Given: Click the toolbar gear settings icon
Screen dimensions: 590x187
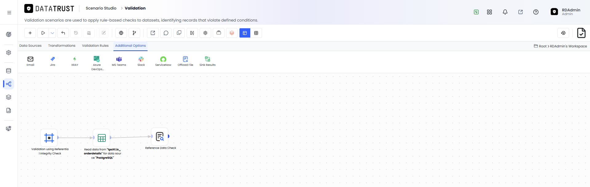Looking at the screenshot, I should [x=205, y=33].
